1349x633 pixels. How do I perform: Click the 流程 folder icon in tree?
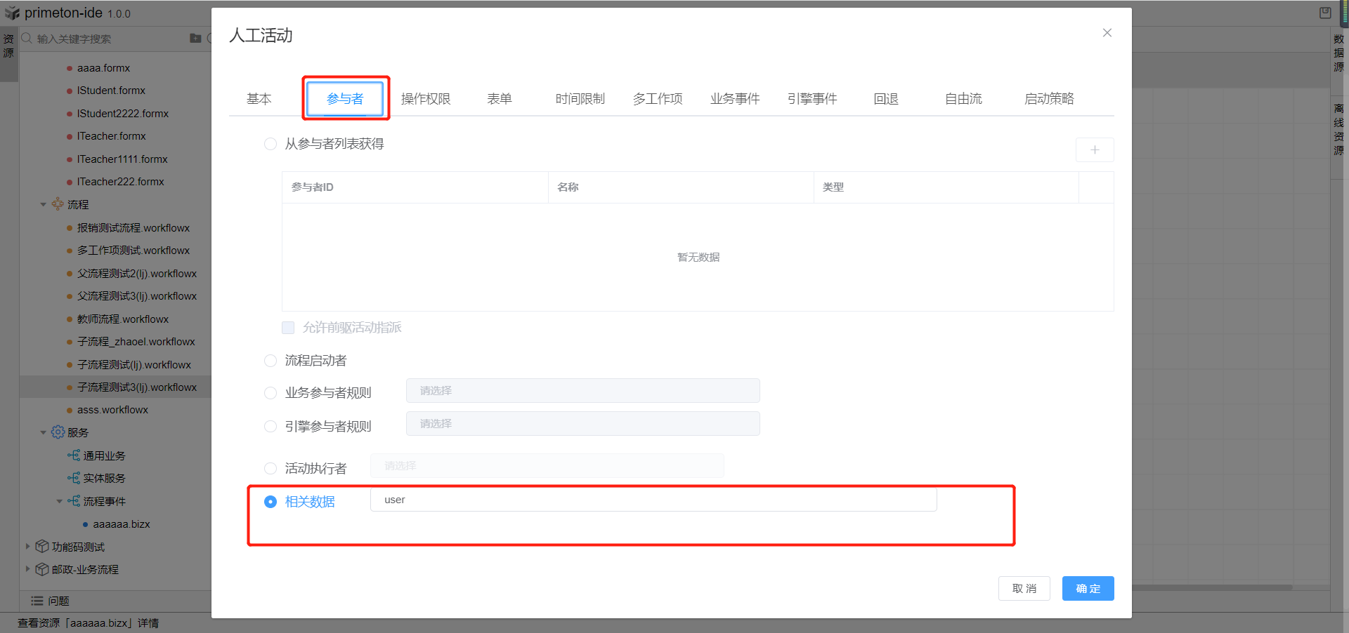click(58, 204)
